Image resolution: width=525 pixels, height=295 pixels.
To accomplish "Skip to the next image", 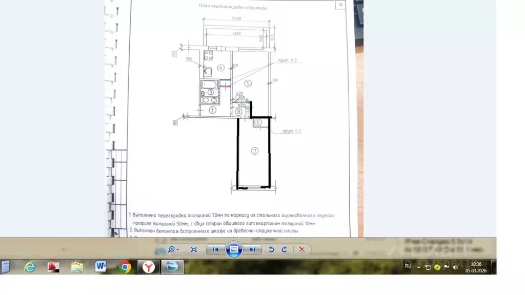I will (x=252, y=249).
